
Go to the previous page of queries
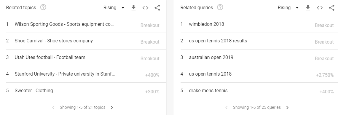click(227, 108)
